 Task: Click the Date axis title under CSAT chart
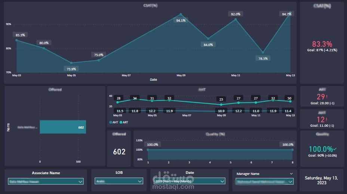[153, 80]
